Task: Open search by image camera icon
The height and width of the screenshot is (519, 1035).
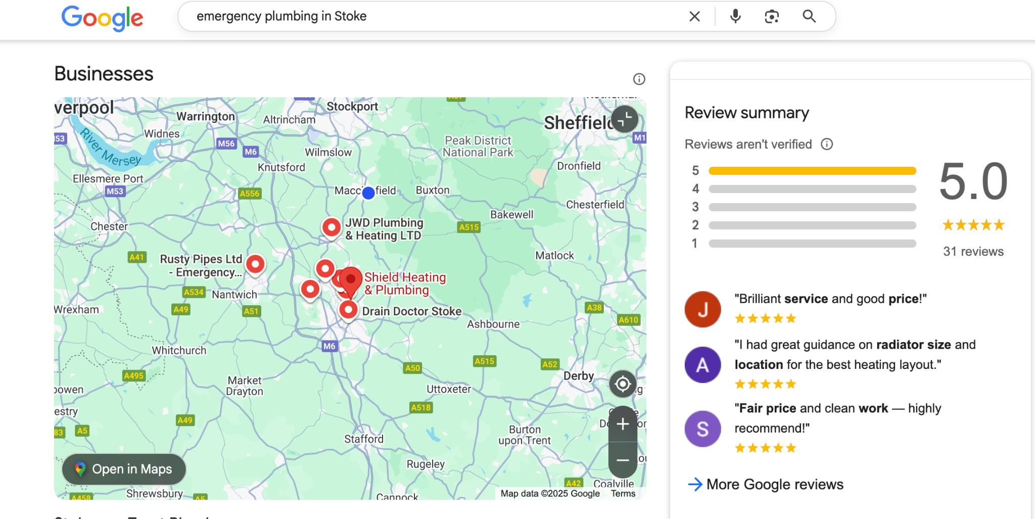Action: pos(772,17)
